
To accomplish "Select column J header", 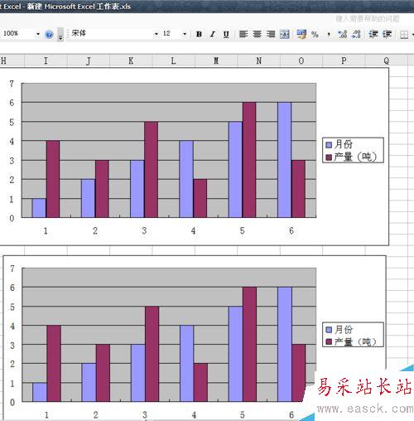I will click(x=89, y=60).
